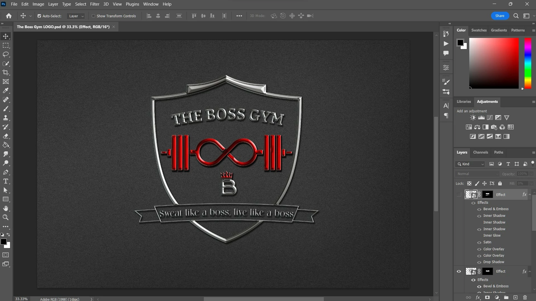Open the Auto-Select Layer dropdown
536x301 pixels.
(x=76, y=16)
